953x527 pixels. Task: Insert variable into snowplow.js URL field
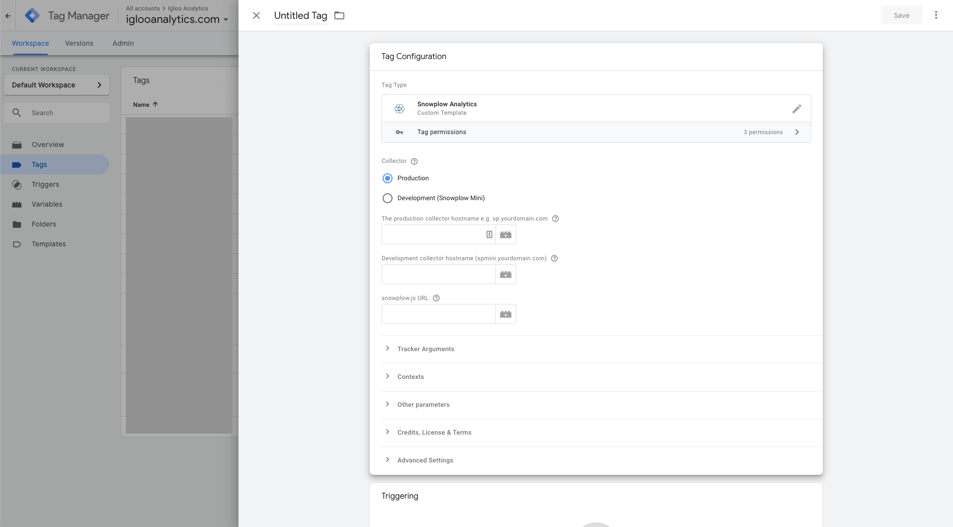click(506, 314)
